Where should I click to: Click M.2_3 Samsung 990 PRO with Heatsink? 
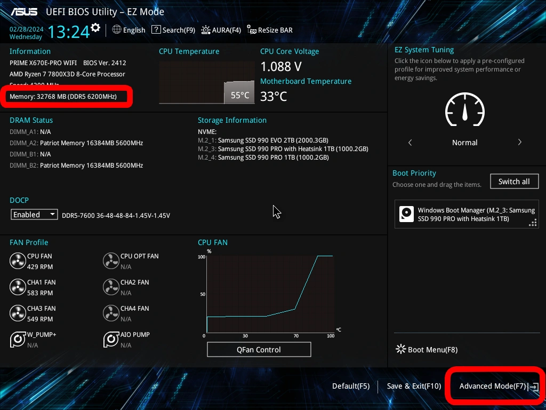pos(283,149)
